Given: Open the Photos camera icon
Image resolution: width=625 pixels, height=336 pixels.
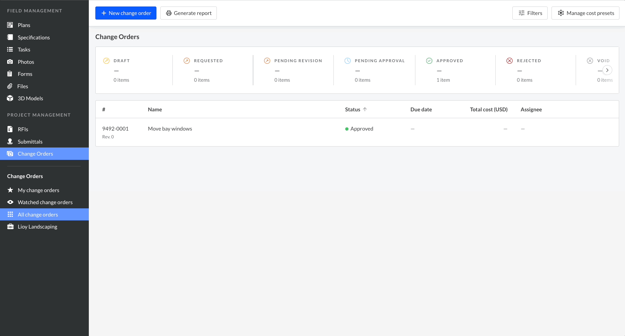Looking at the screenshot, I should click(x=10, y=62).
